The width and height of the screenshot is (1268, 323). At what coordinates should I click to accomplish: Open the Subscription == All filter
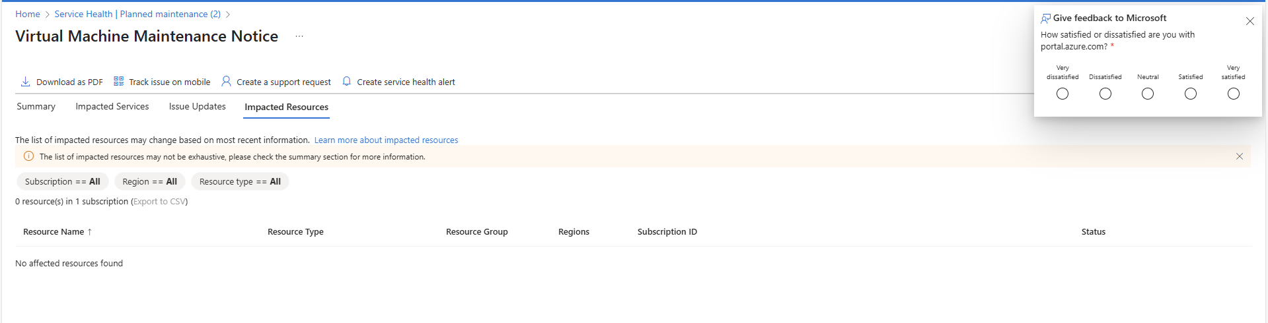[x=63, y=181]
